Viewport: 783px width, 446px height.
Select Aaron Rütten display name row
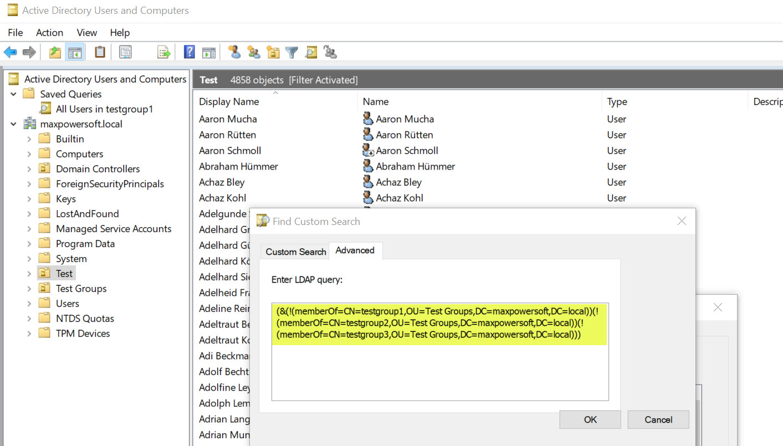(227, 135)
